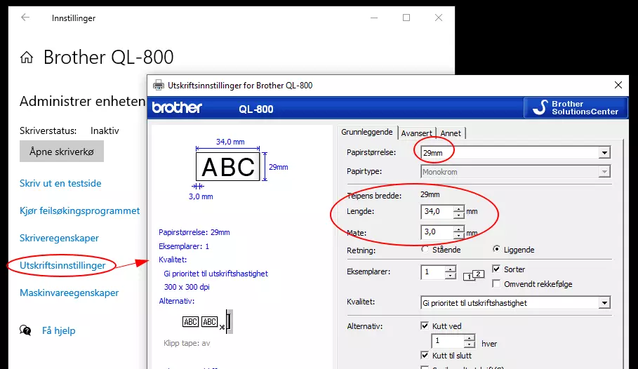
Task: Click the collate pages icon near Sorter
Action: (474, 274)
